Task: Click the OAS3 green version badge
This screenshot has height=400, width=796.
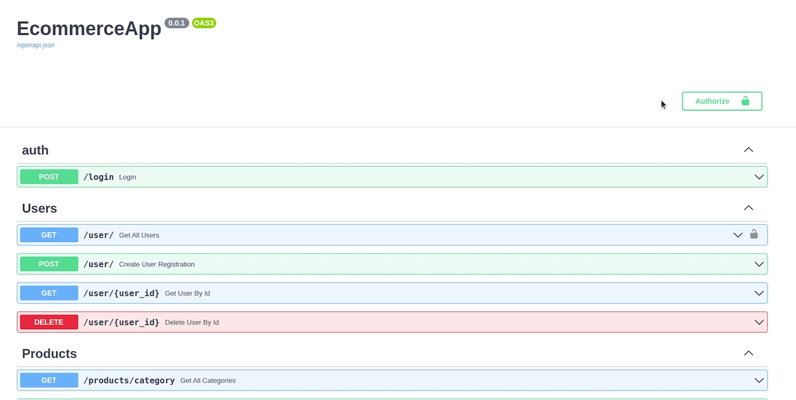Action: (204, 23)
